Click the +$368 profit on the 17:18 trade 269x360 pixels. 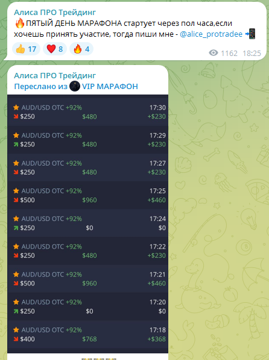pyautogui.click(x=156, y=339)
